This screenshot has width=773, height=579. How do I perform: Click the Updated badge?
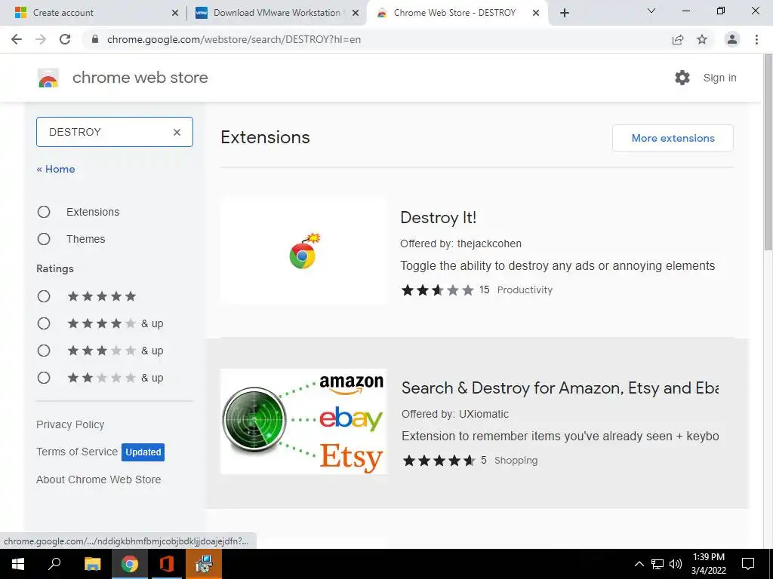143,452
